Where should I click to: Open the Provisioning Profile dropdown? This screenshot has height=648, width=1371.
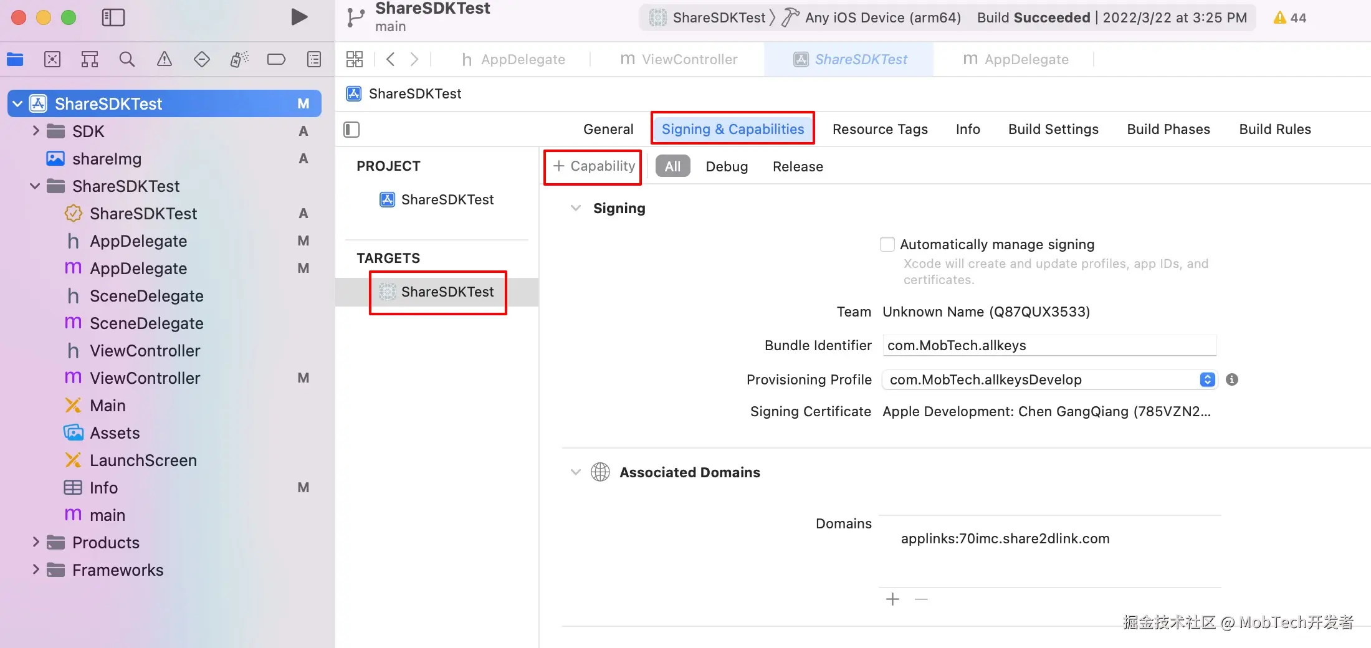point(1207,379)
